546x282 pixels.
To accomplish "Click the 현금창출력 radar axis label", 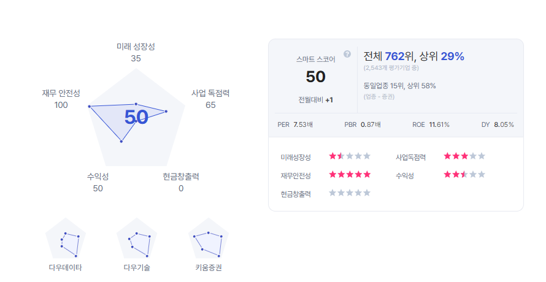I will pyautogui.click(x=181, y=177).
